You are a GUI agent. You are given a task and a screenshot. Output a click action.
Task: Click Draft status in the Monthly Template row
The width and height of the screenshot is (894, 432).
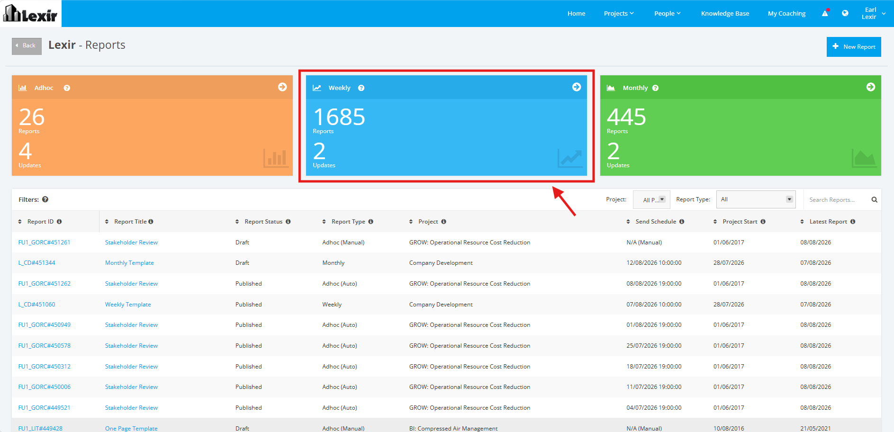242,263
